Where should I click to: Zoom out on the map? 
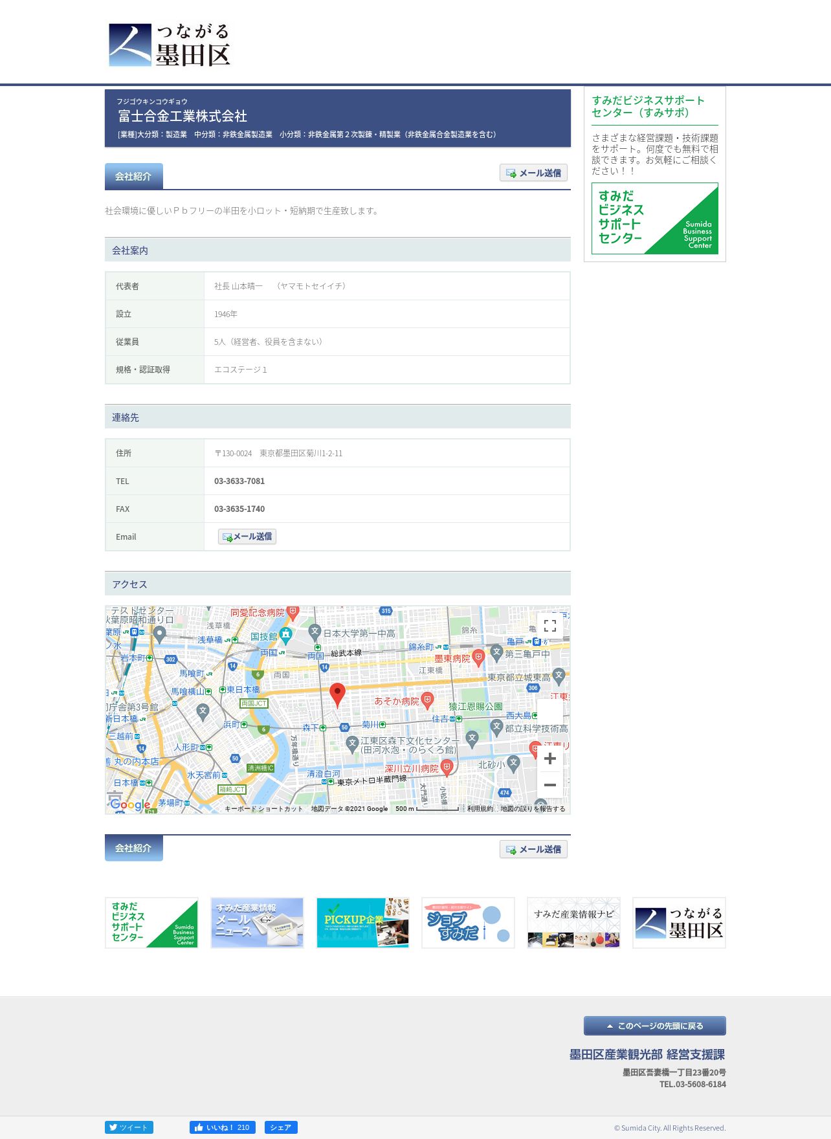click(x=550, y=785)
